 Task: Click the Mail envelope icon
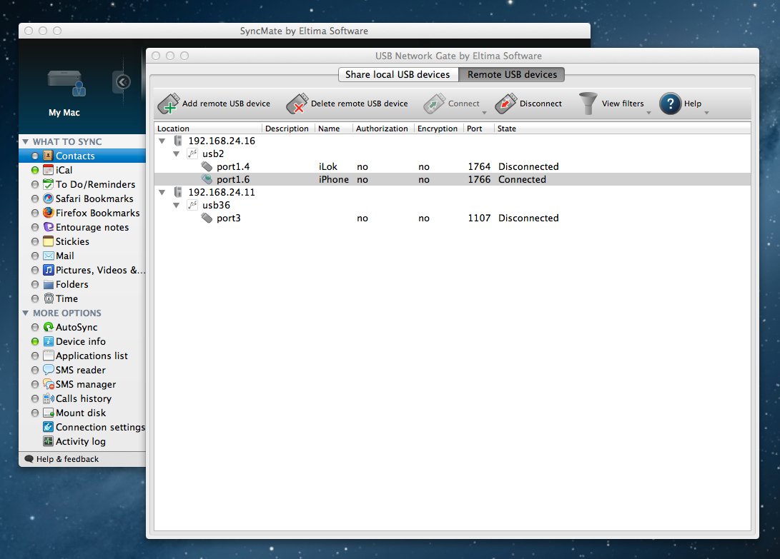click(x=48, y=256)
